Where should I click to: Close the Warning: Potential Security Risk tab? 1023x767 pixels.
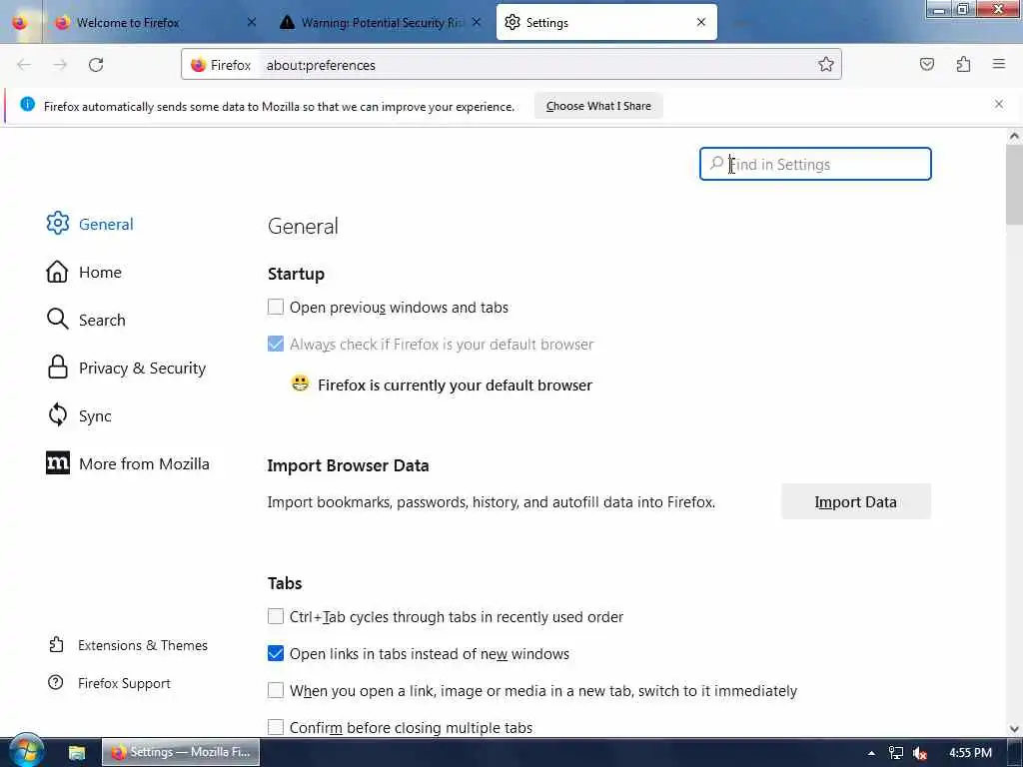477,22
